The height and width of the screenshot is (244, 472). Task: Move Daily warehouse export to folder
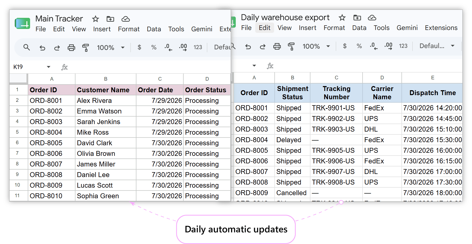(x=357, y=18)
